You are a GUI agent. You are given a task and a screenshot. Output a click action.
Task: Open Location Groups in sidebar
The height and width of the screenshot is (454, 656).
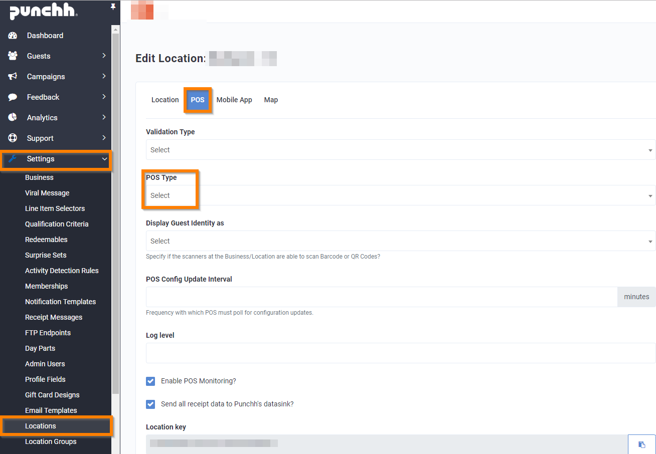click(x=51, y=441)
